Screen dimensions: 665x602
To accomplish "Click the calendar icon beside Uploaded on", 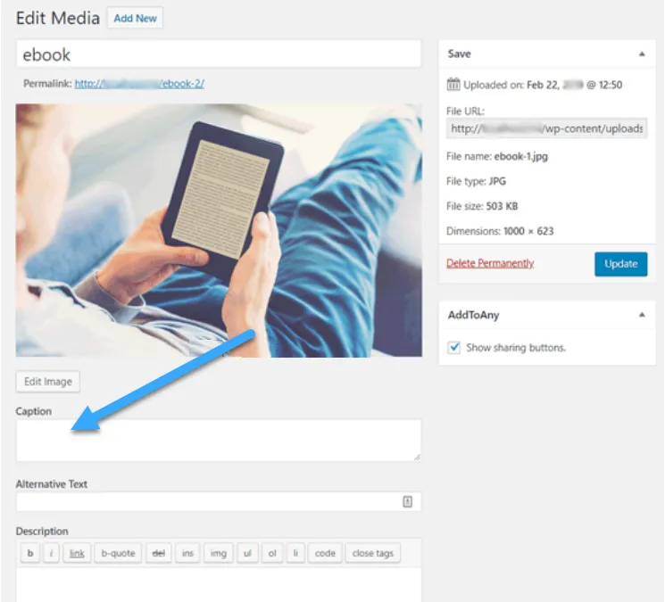I will tap(453, 85).
